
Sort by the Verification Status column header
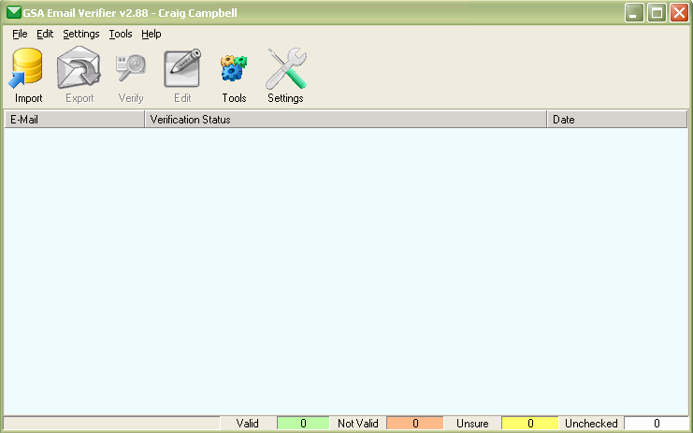point(346,120)
